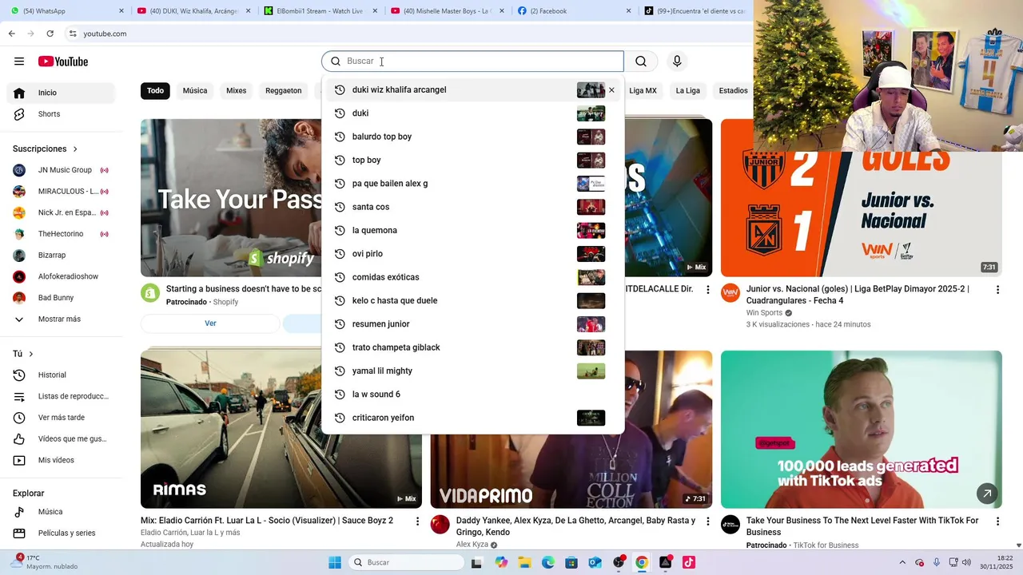Open options menu for Junior vs. Nacional video
Screen dimensions: 1023x575
click(997, 290)
